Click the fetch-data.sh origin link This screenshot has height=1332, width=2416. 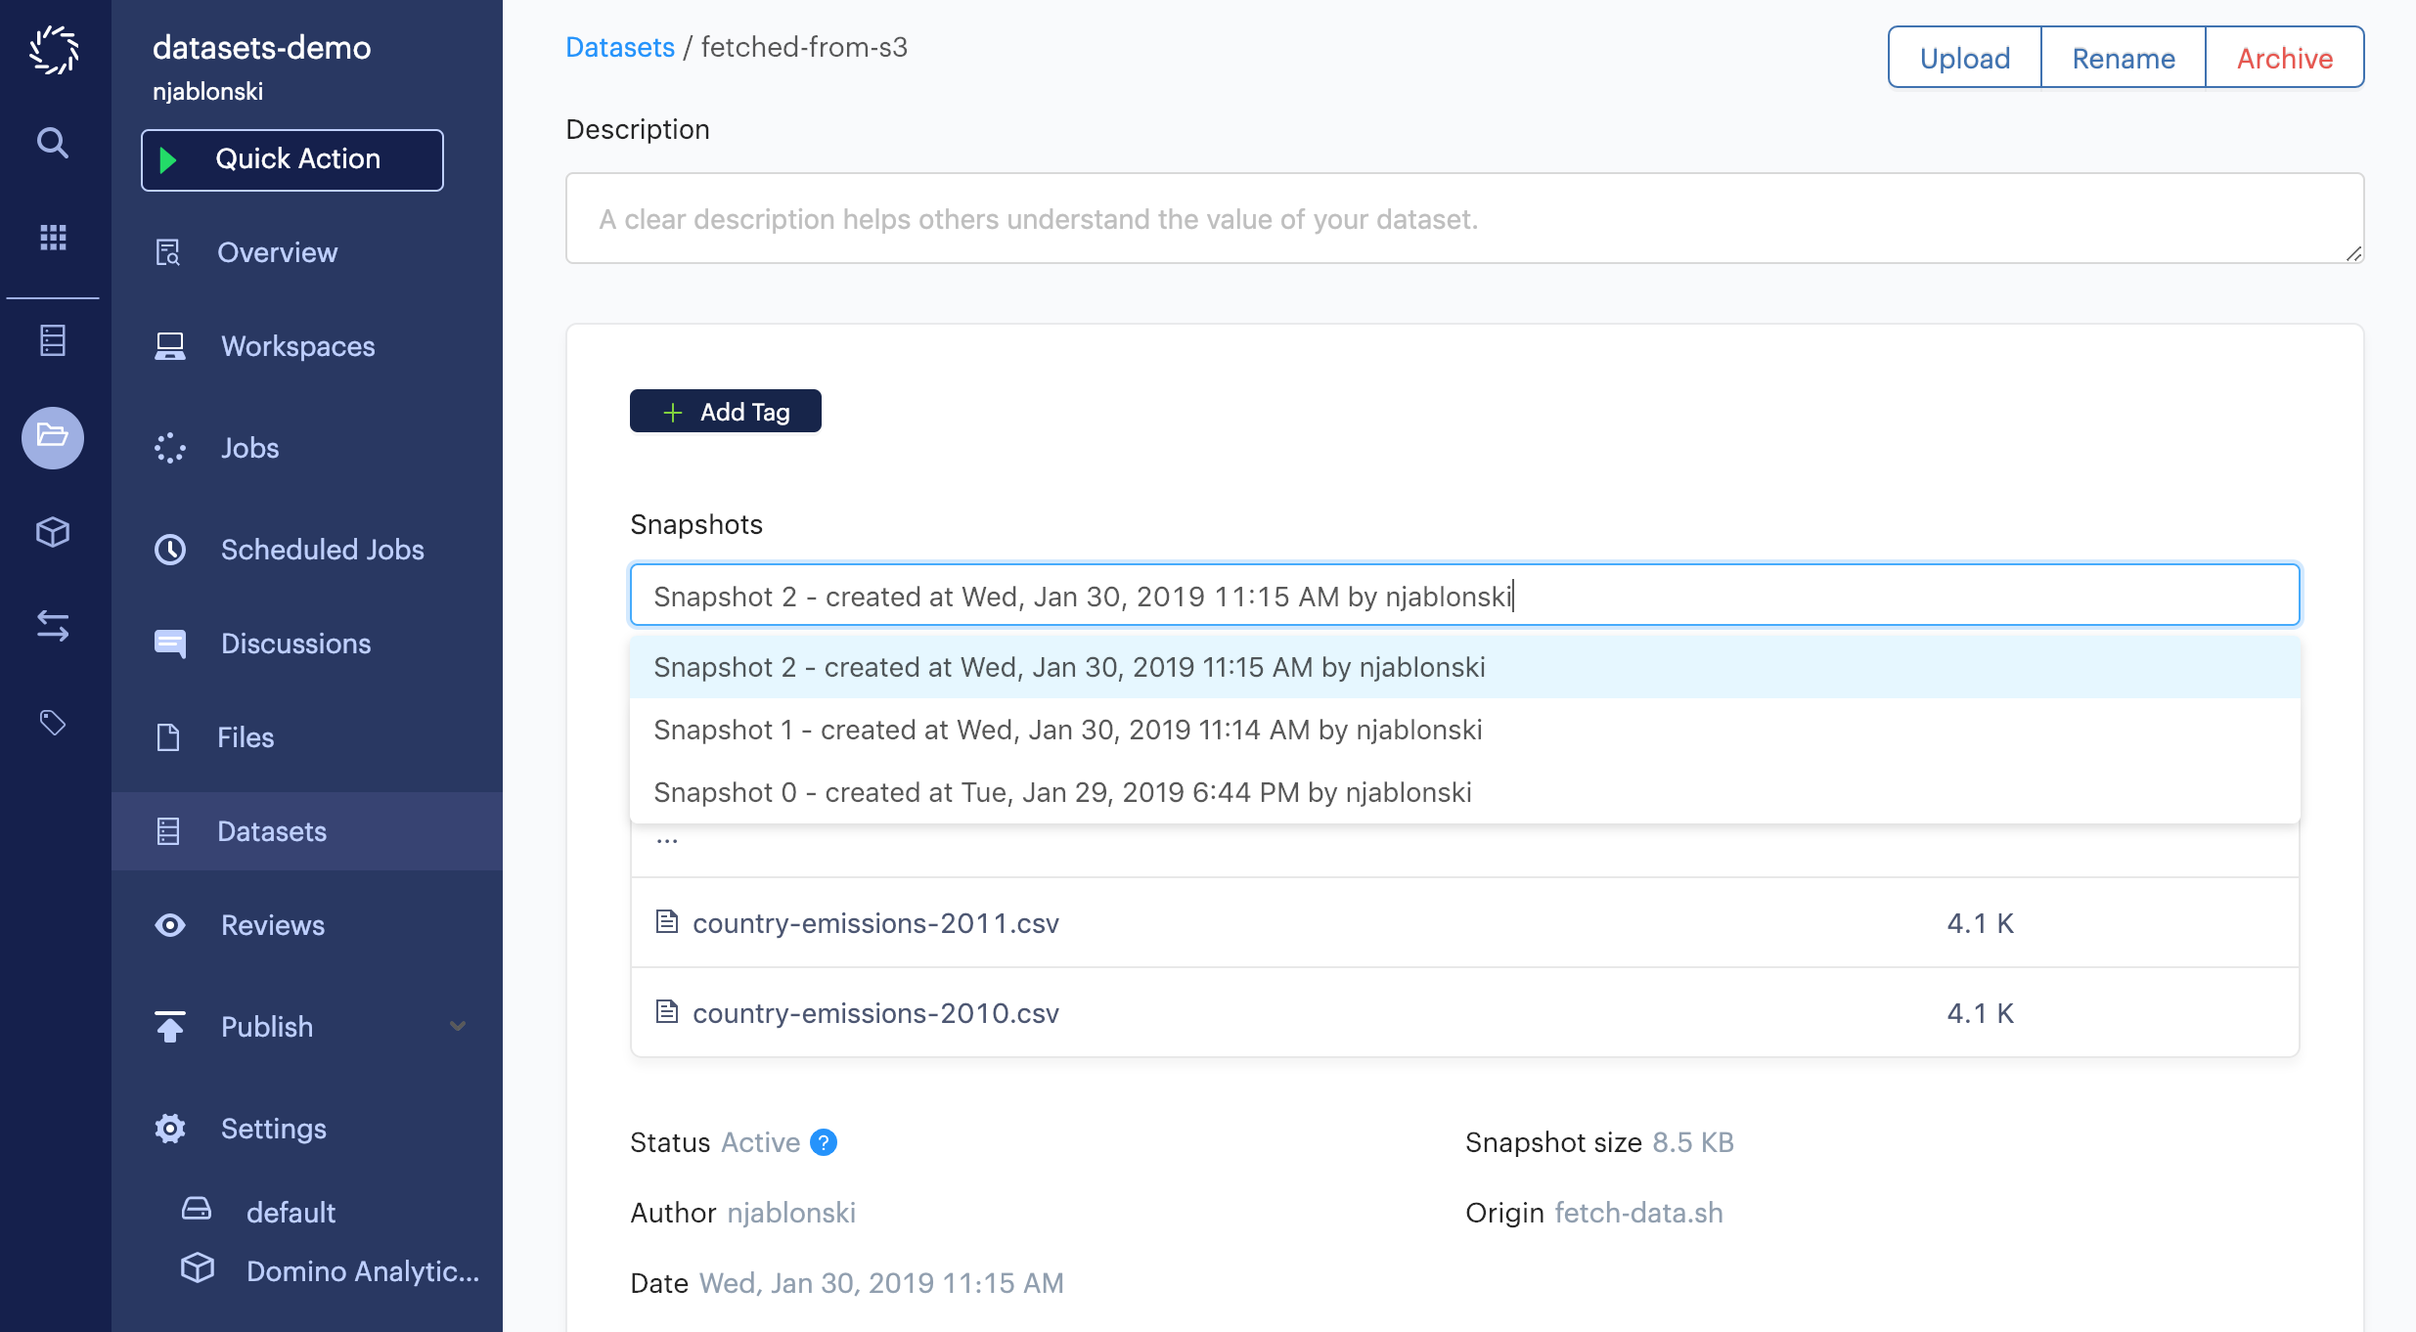pos(1645,1213)
